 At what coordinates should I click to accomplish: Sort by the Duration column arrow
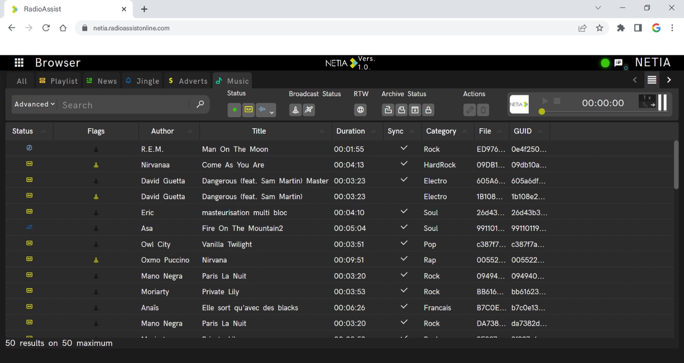tap(373, 131)
